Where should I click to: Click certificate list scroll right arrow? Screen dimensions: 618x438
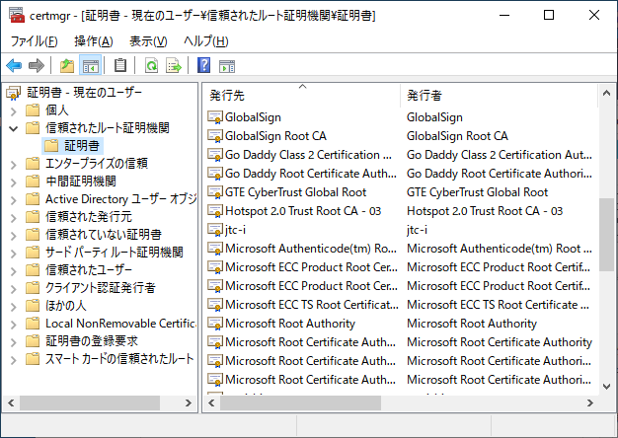(590, 402)
